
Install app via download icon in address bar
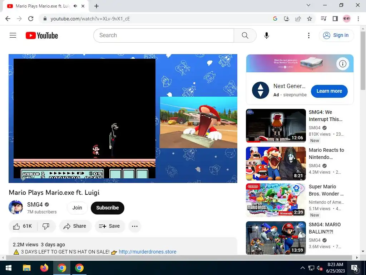click(x=287, y=19)
